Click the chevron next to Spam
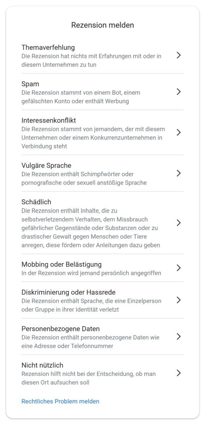 [179, 92]
